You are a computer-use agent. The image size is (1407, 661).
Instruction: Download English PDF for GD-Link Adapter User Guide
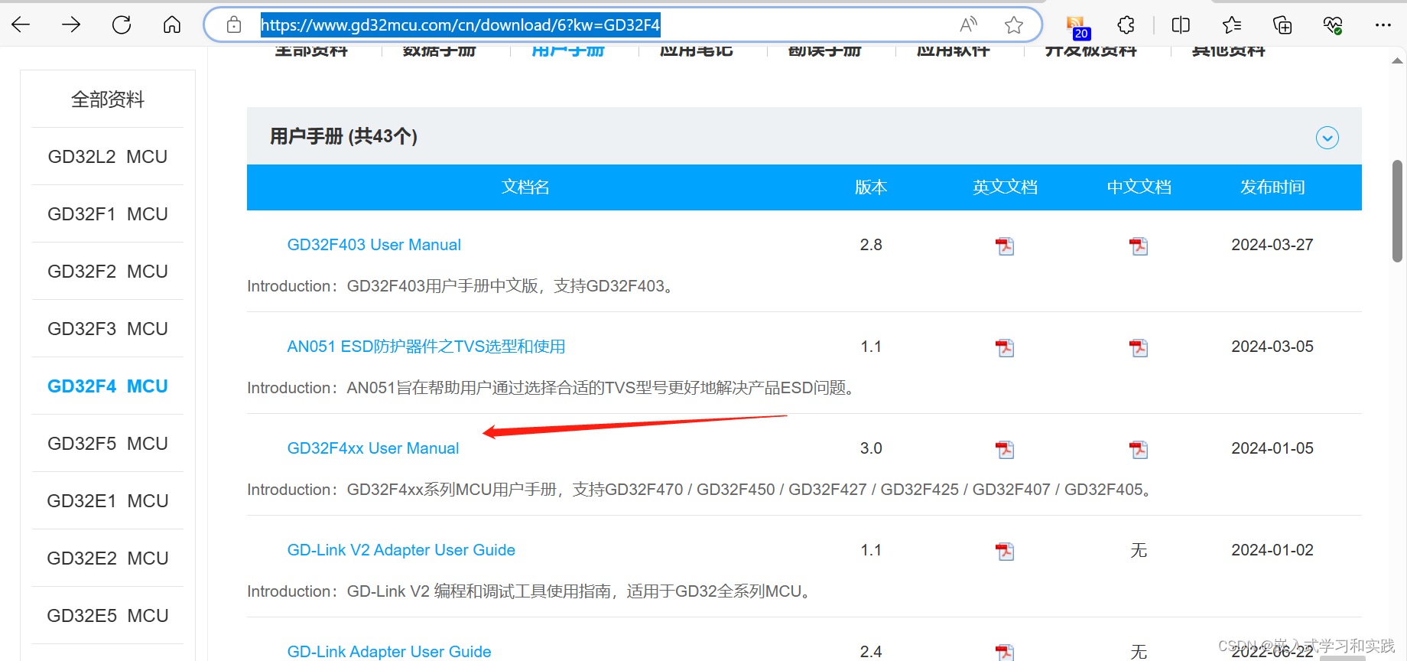(1005, 652)
